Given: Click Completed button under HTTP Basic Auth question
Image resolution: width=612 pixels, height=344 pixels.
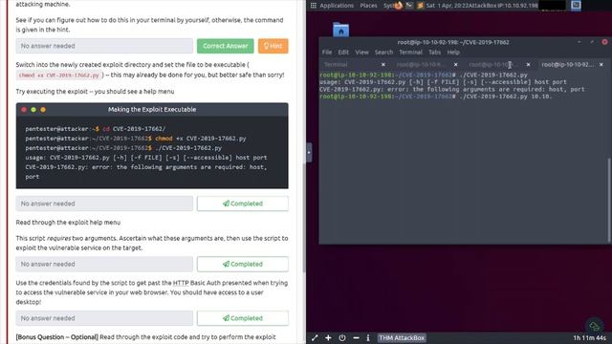Looking at the screenshot, I should coord(243,318).
